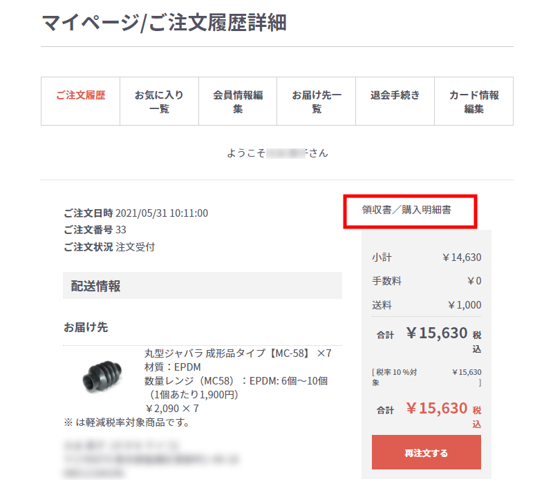Select the お届け先一覧 tab
553x486 pixels.
317,101
